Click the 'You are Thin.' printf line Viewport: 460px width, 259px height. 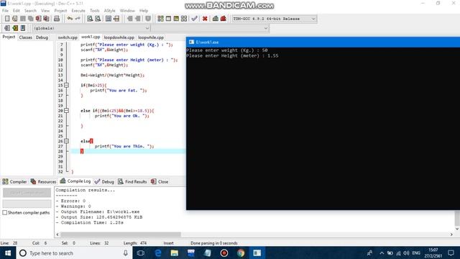(124, 146)
